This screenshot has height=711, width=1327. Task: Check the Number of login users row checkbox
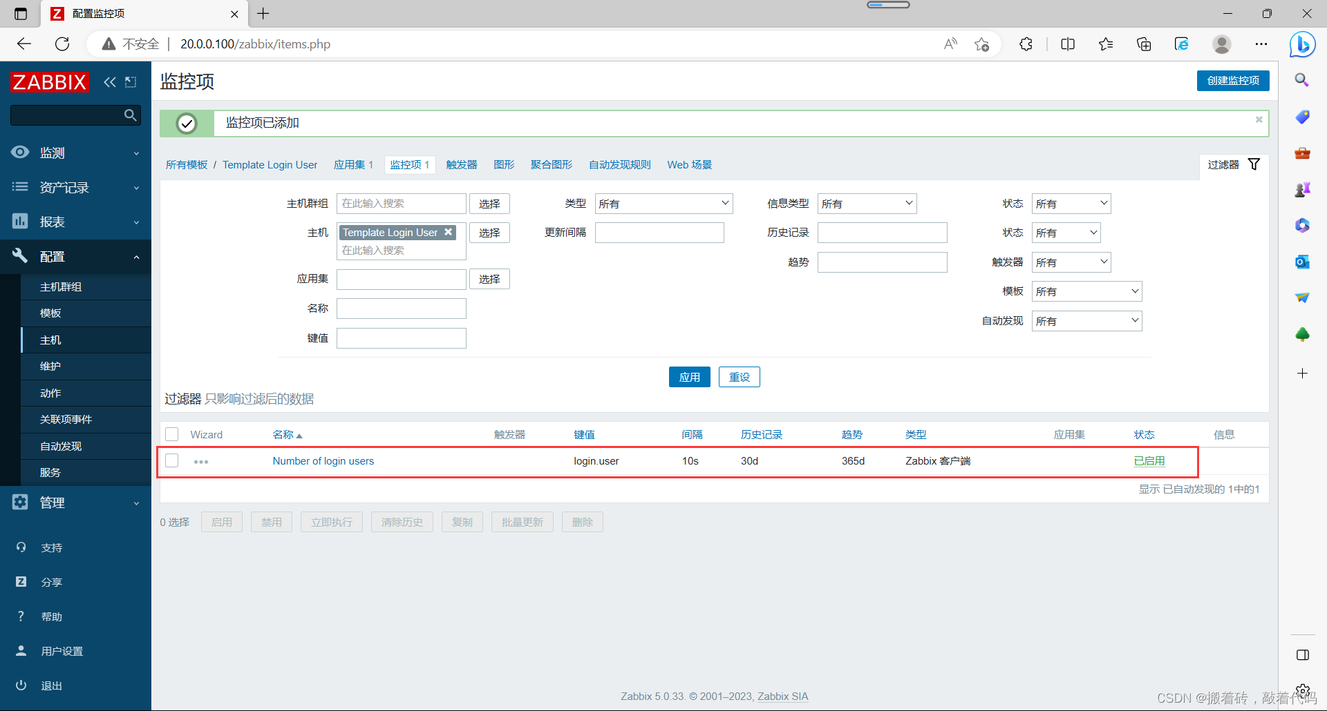click(x=172, y=460)
